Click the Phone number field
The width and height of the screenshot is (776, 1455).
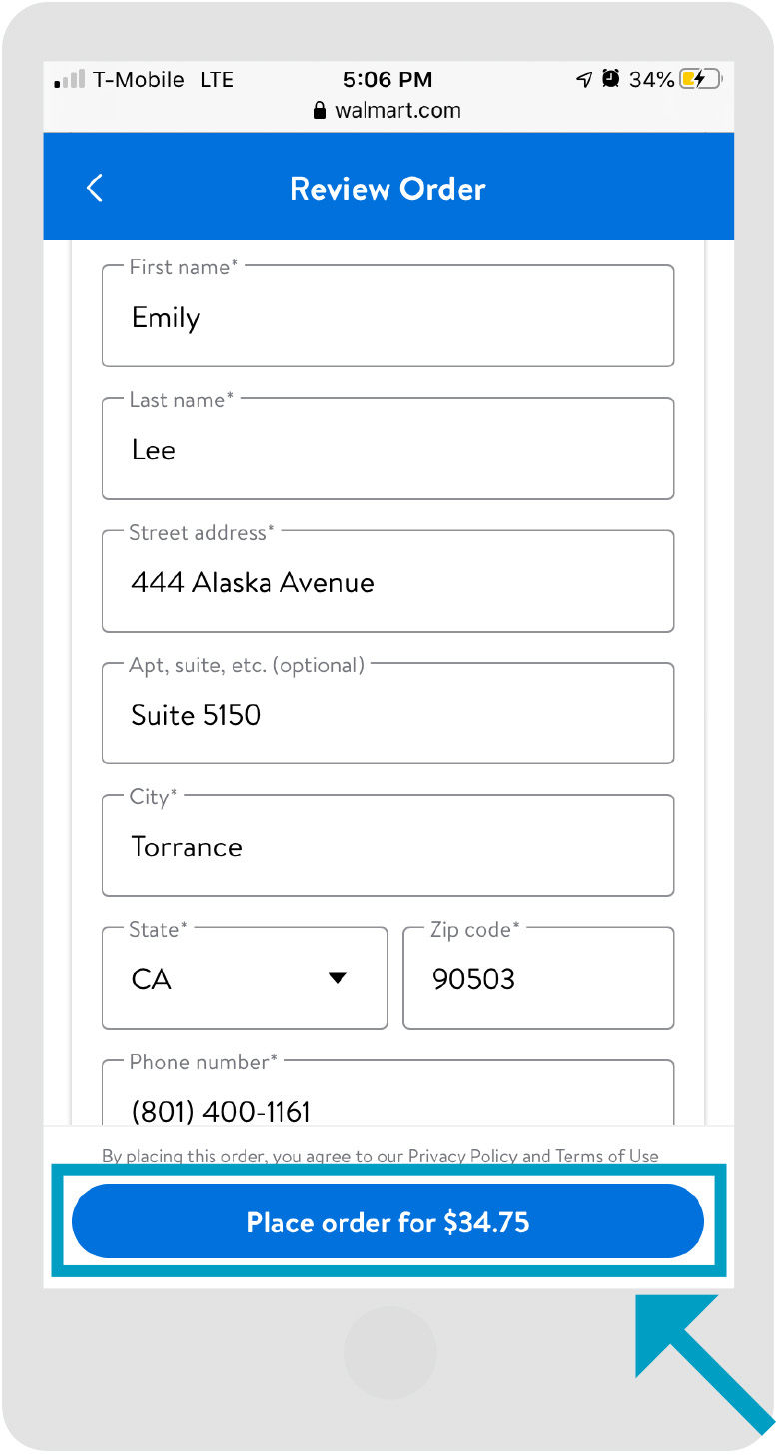(388, 1094)
